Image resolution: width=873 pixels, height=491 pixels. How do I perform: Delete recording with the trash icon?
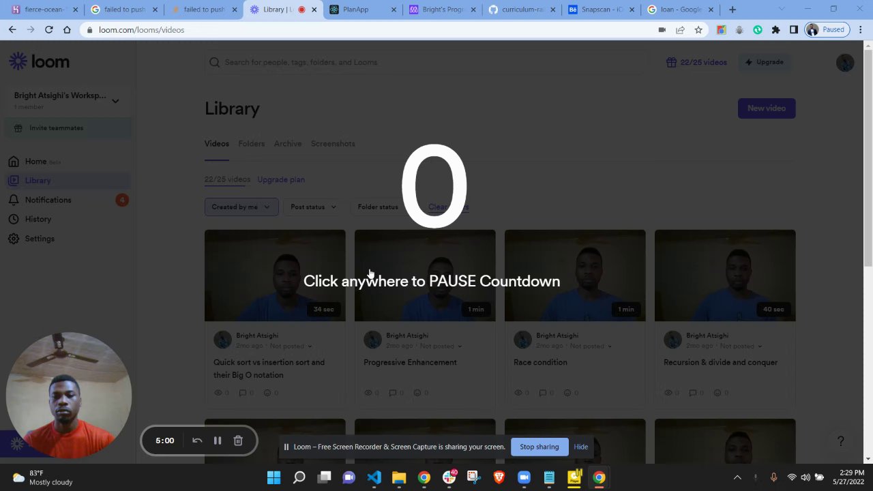coord(238,441)
